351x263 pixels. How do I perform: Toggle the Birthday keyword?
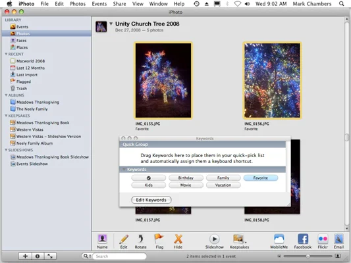pos(186,178)
